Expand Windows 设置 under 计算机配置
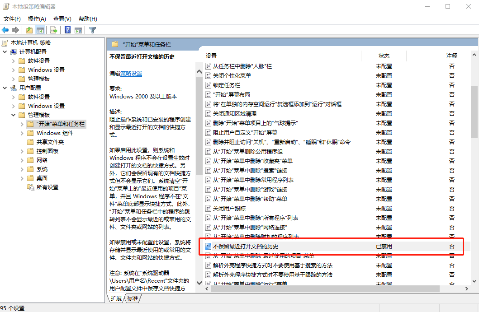This screenshot has width=479, height=312. (x=13, y=70)
